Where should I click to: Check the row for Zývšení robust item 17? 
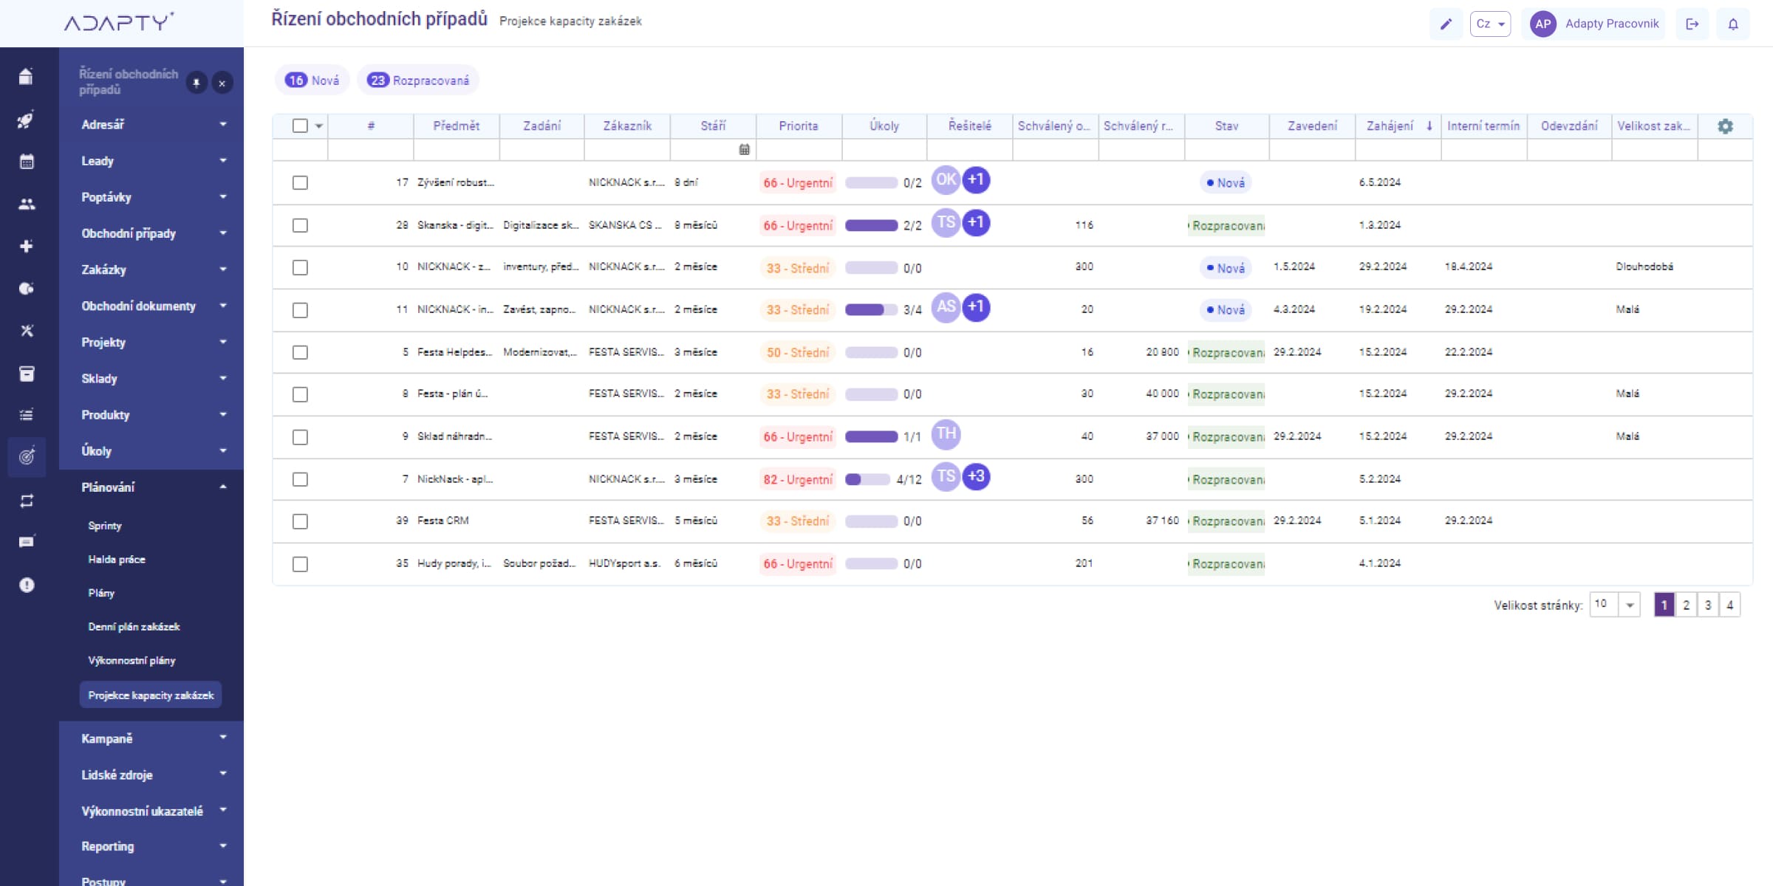(x=300, y=182)
